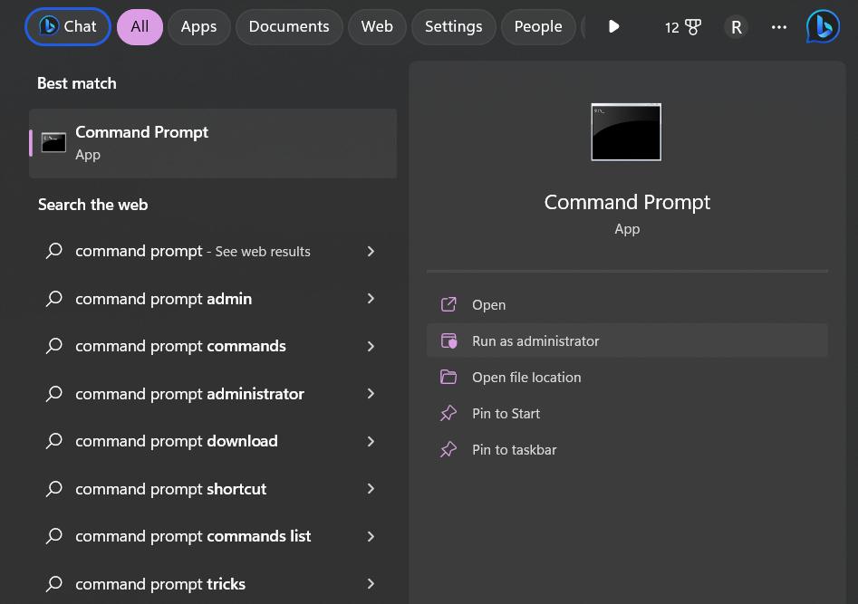Click search icon beside 'command prompt administrator'
The height and width of the screenshot is (604, 858).
point(53,394)
